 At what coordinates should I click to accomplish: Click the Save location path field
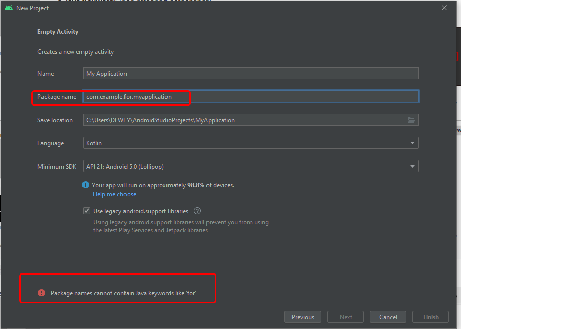pyautogui.click(x=243, y=120)
